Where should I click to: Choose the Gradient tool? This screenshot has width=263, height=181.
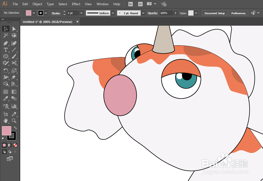14,92
